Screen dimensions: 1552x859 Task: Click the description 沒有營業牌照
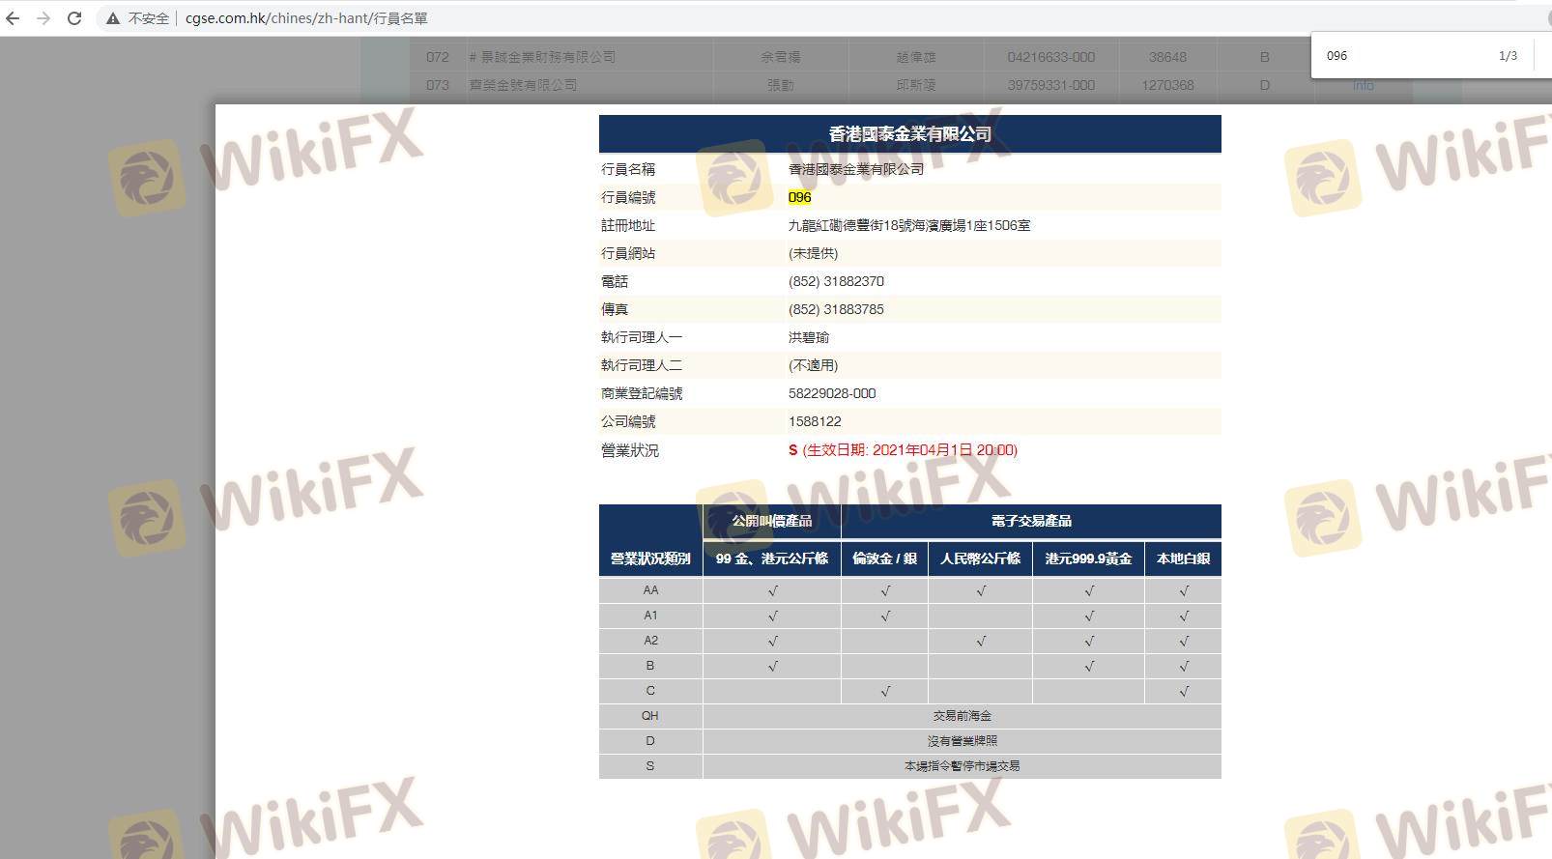point(963,741)
